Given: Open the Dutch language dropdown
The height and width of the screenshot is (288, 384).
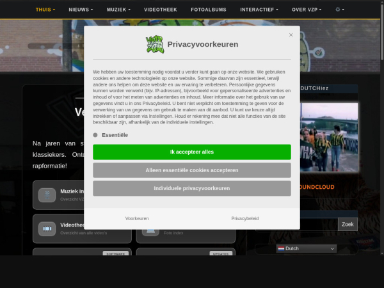Looking at the screenshot, I should (307, 248).
